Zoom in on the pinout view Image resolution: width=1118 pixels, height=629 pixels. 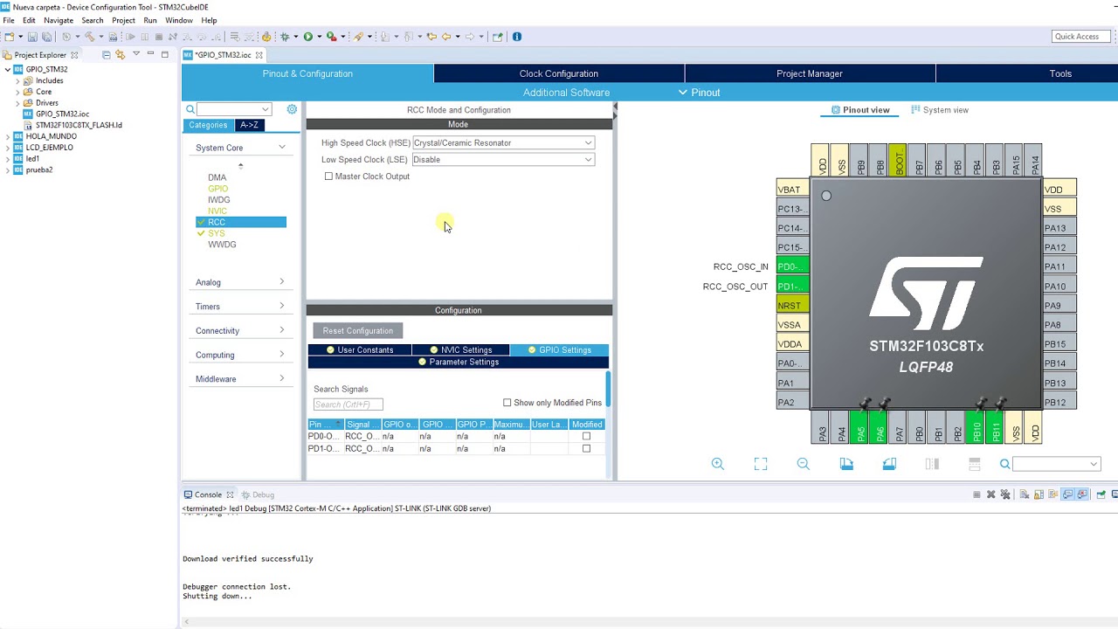point(718,464)
